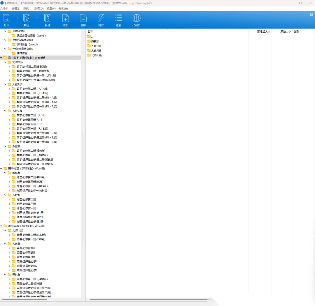Open the 代码页 (Code page) globe icon
The width and height of the screenshot is (315, 306).
point(136,20)
